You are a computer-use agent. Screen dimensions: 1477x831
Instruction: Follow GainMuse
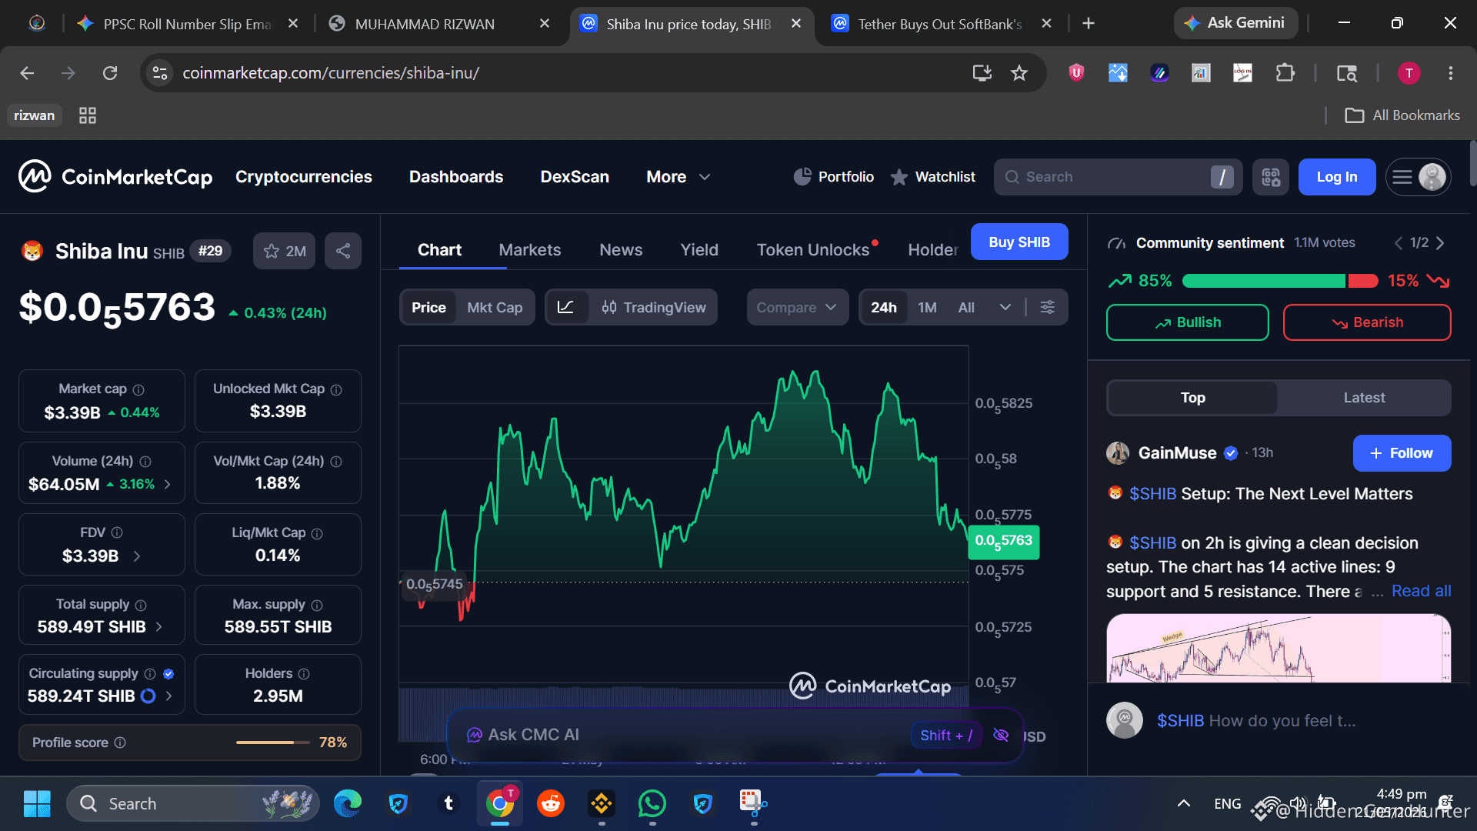(1402, 453)
